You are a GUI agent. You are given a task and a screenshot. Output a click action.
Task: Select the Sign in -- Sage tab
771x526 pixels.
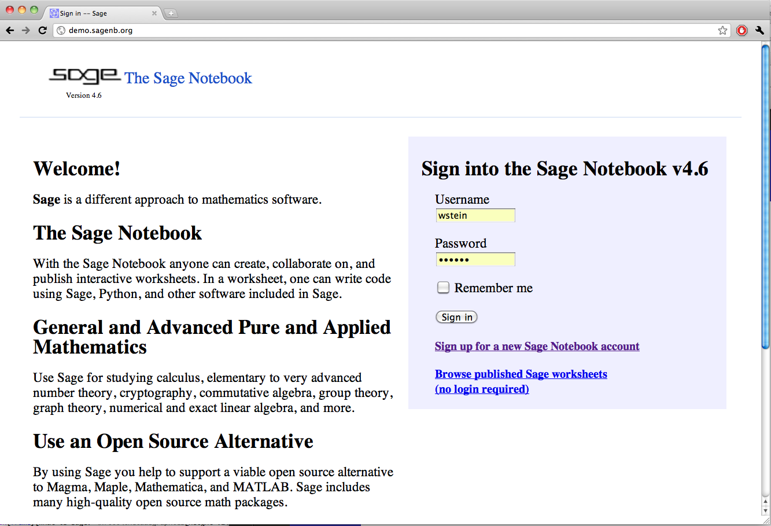click(x=103, y=13)
